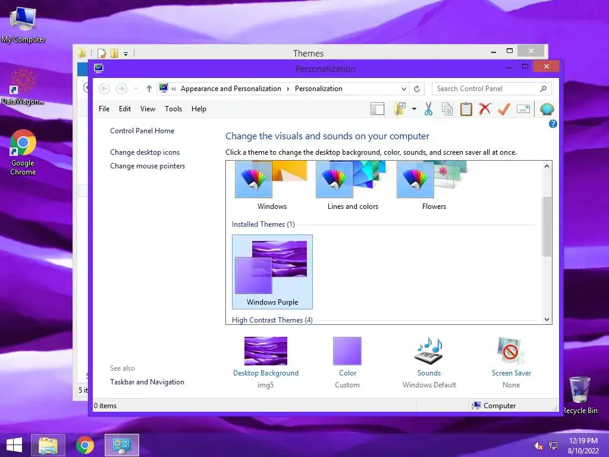Click the red X Delete icon
Screen dimensions: 609x457
click(x=485, y=109)
